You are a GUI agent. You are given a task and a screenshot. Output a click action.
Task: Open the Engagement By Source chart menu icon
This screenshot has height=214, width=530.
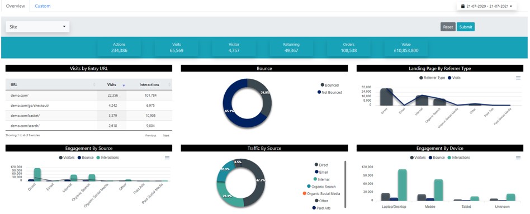167,158
